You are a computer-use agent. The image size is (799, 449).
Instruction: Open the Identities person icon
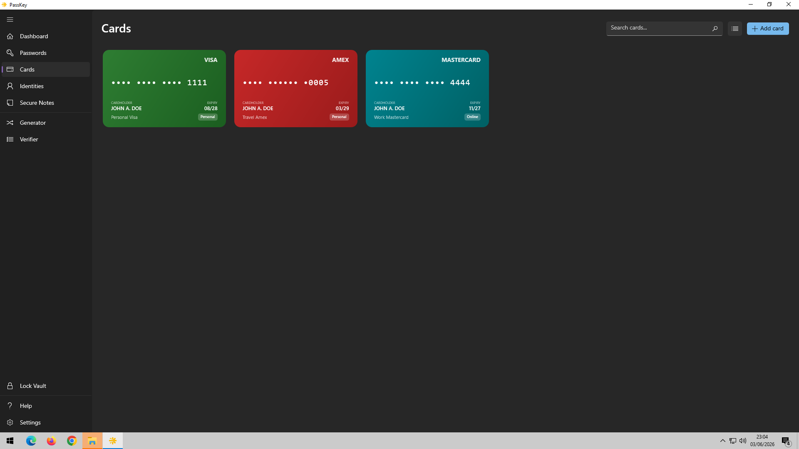tap(10, 86)
